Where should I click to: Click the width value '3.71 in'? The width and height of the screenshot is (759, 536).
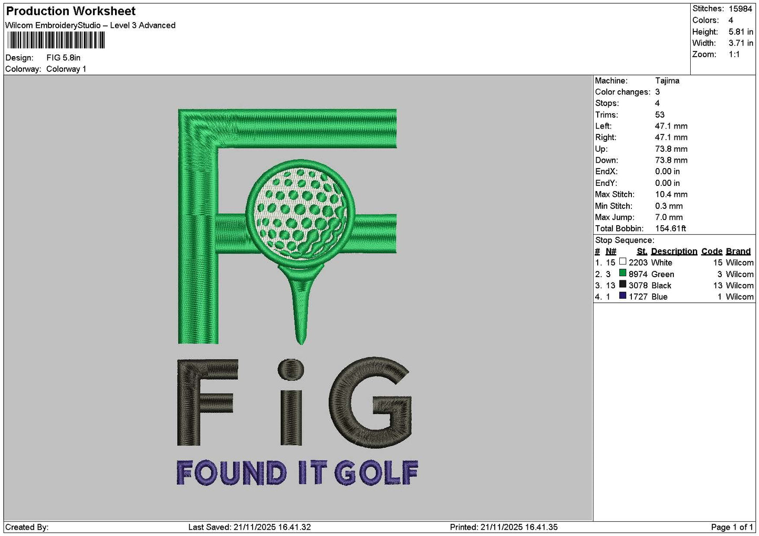click(741, 43)
